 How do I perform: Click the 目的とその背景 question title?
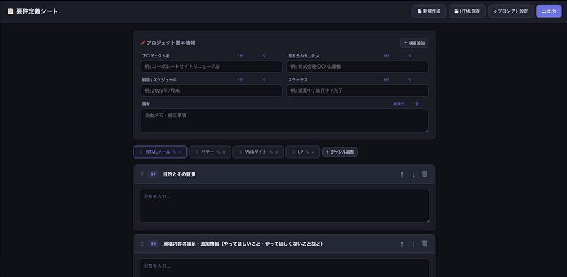[x=180, y=174]
